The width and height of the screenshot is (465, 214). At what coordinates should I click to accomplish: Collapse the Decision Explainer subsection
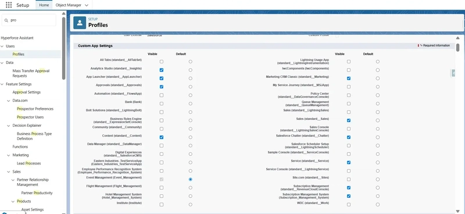click(x=9, y=126)
